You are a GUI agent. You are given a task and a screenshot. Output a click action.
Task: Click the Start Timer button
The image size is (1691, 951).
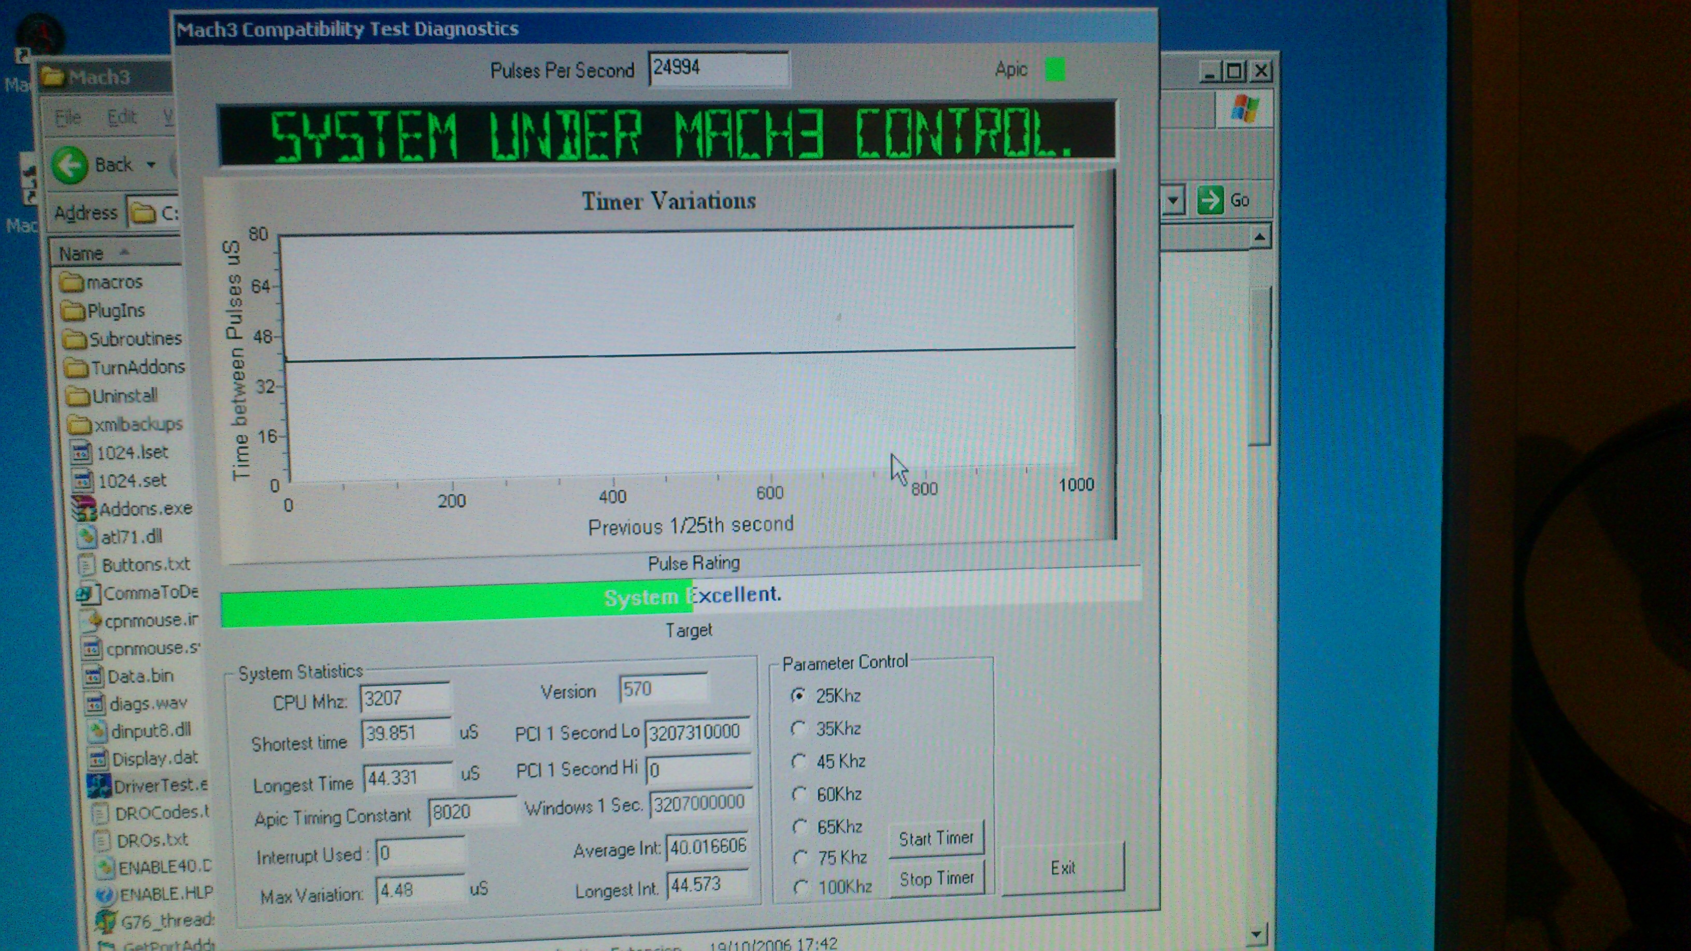point(937,839)
